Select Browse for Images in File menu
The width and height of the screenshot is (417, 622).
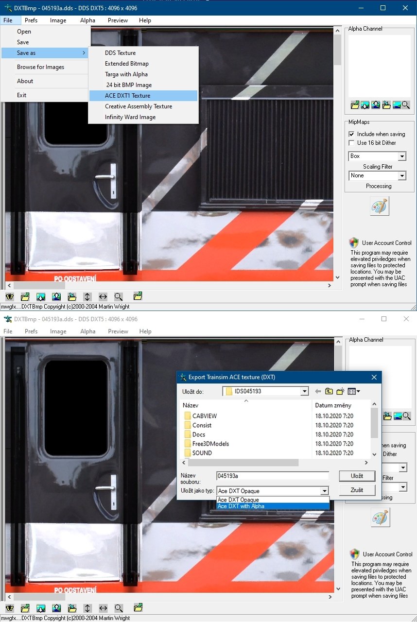point(40,67)
